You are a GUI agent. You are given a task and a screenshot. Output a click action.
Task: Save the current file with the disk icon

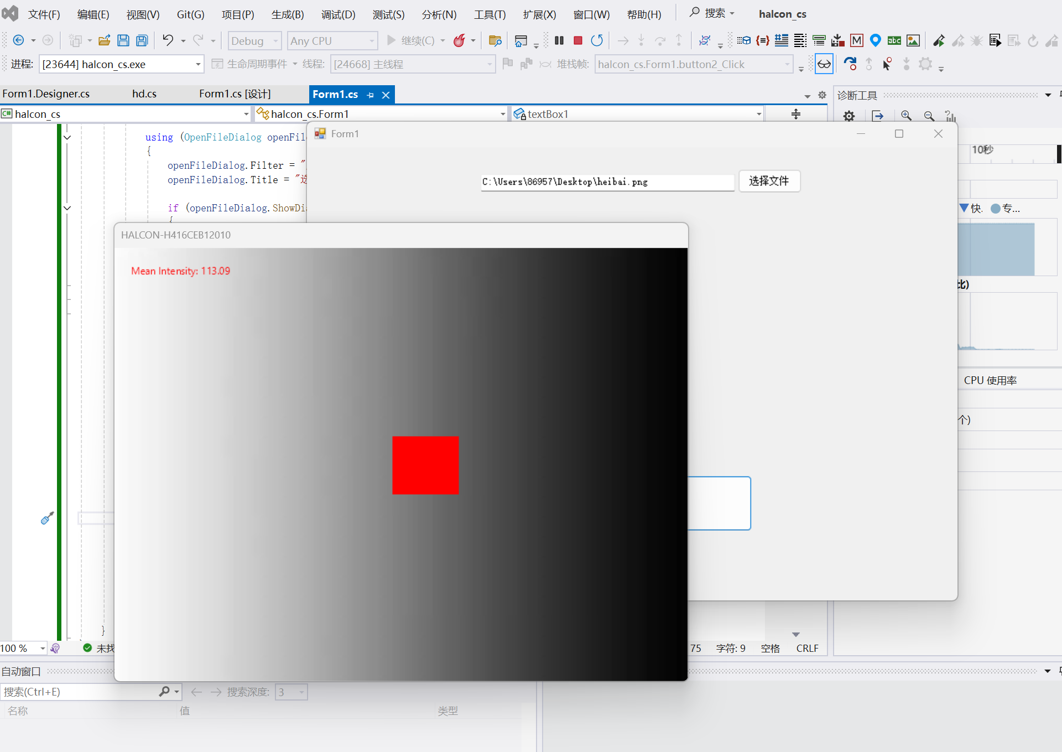pyautogui.click(x=123, y=40)
